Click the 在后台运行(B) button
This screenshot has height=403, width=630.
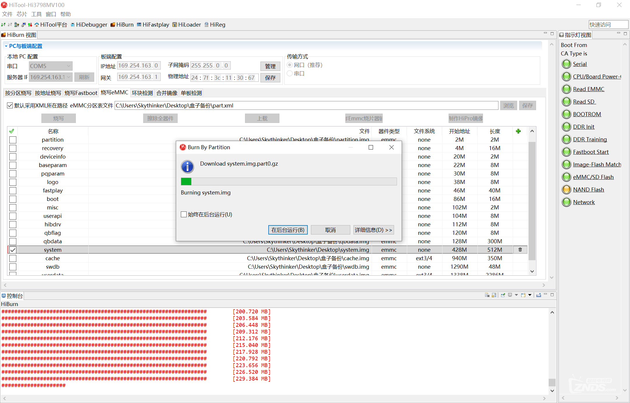pos(288,230)
